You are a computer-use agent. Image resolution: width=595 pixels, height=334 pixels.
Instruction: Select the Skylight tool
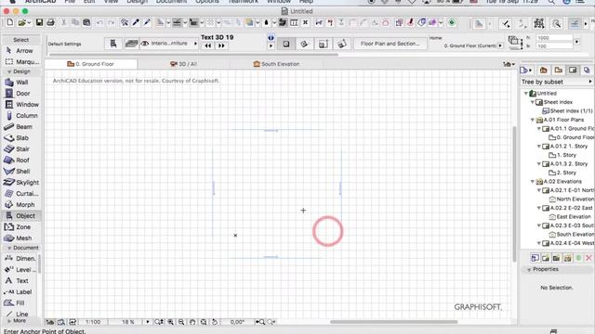click(22, 183)
